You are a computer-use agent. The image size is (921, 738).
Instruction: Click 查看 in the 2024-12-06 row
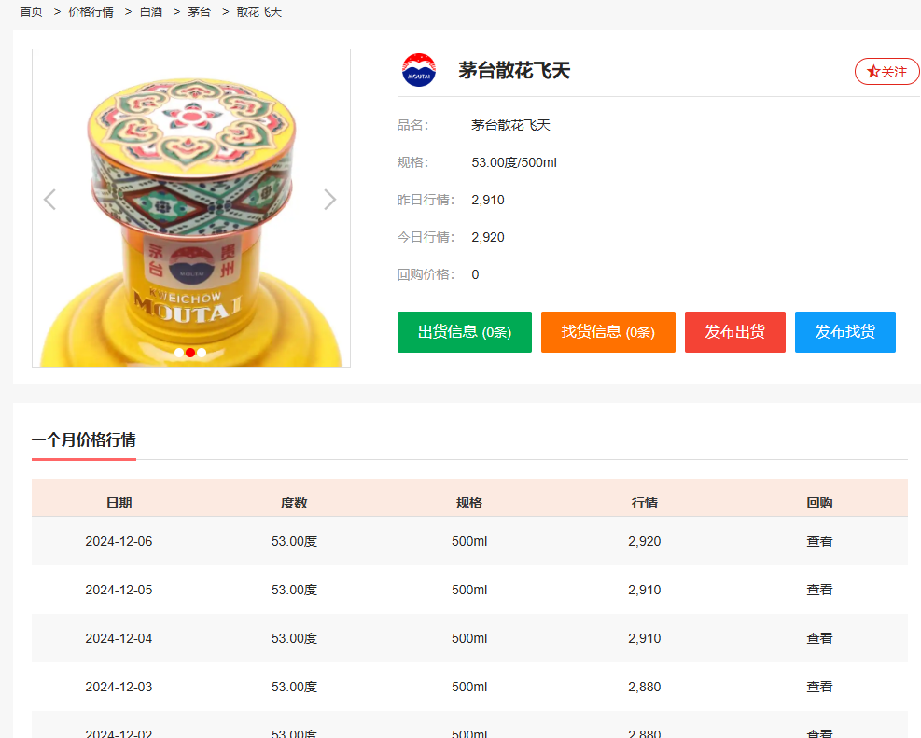[819, 541]
